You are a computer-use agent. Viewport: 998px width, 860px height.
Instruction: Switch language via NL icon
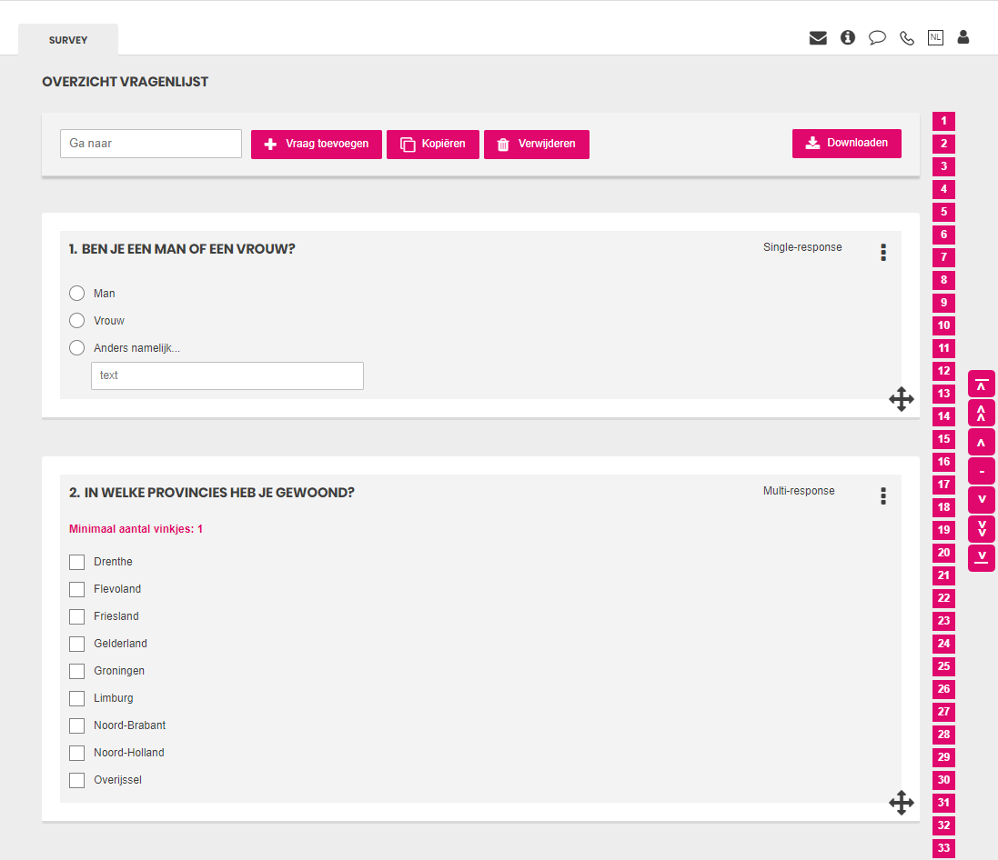[x=935, y=37]
